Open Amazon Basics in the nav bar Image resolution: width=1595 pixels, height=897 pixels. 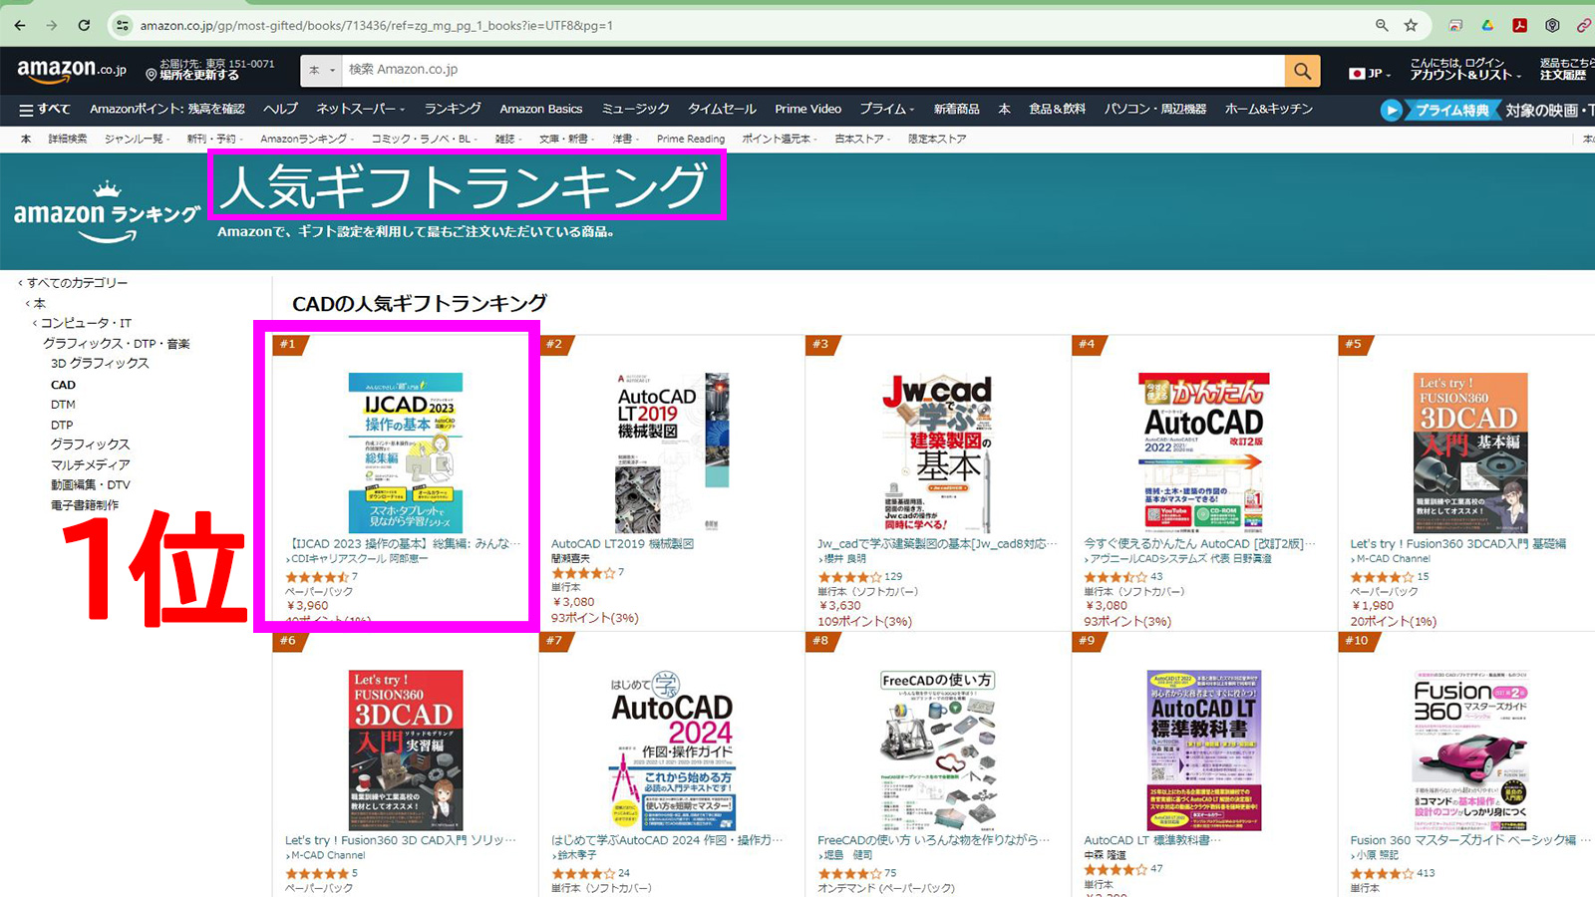click(541, 109)
